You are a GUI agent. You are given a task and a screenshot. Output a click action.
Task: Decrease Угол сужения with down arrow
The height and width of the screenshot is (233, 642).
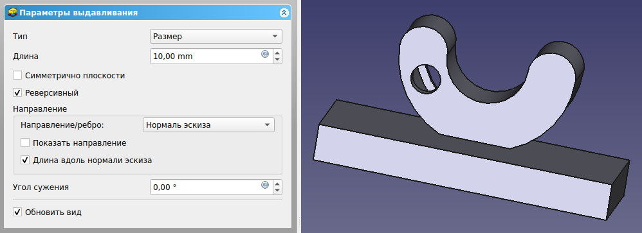point(278,191)
